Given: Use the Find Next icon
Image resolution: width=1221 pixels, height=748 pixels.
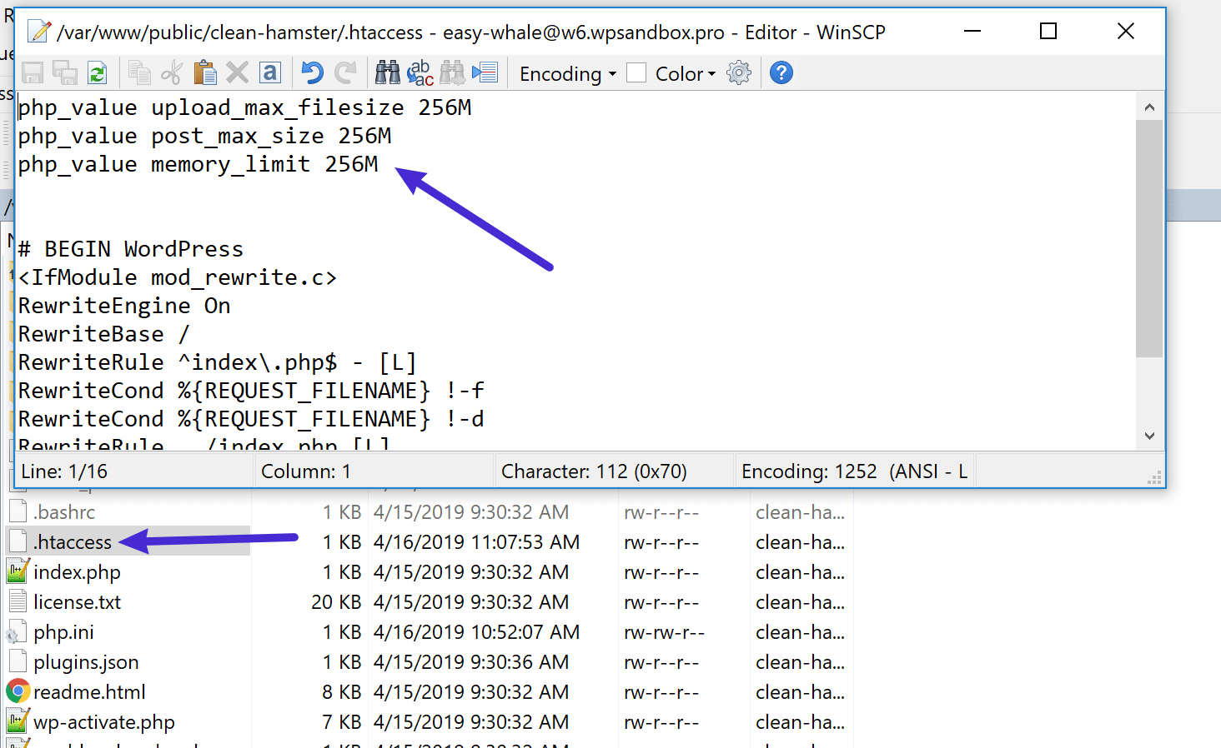Looking at the screenshot, I should pyautogui.click(x=452, y=72).
